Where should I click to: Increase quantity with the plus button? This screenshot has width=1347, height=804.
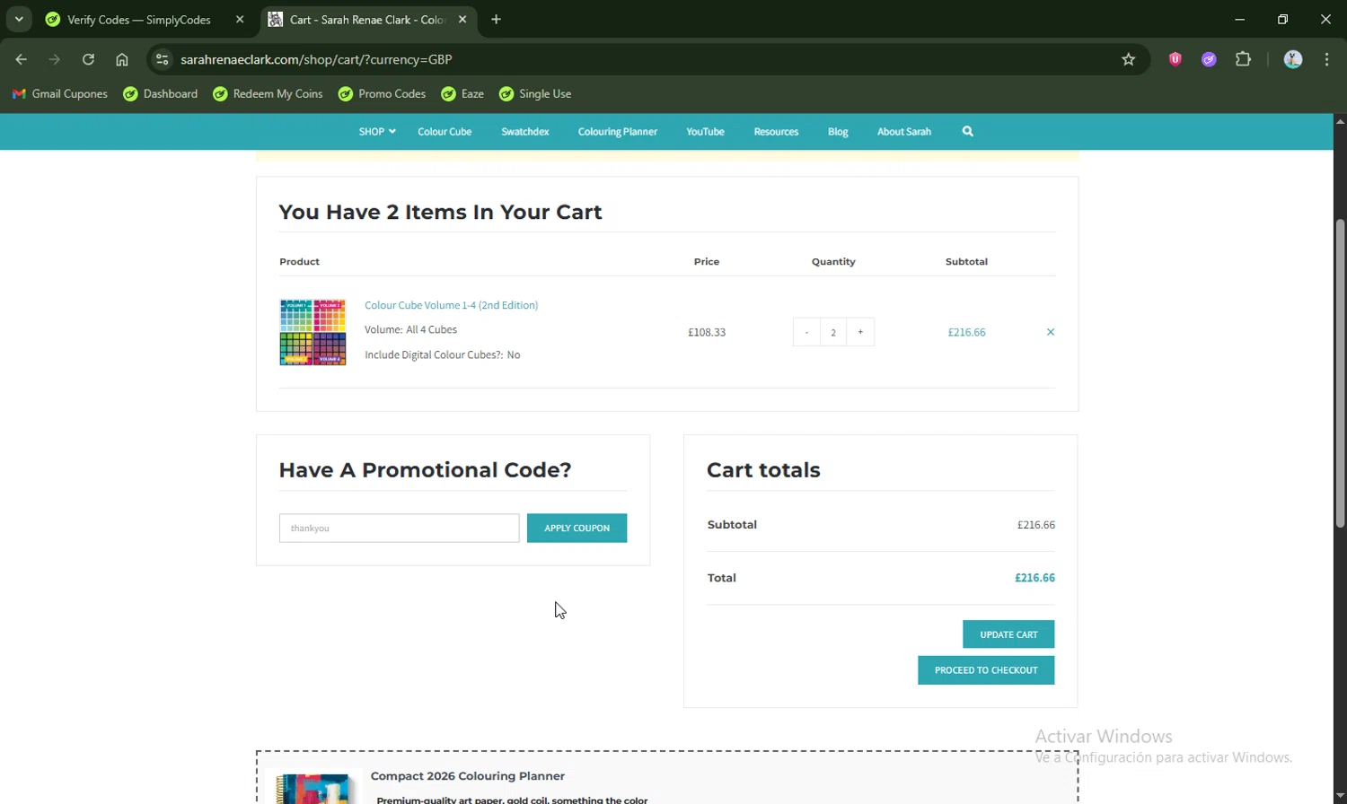pyautogui.click(x=860, y=332)
